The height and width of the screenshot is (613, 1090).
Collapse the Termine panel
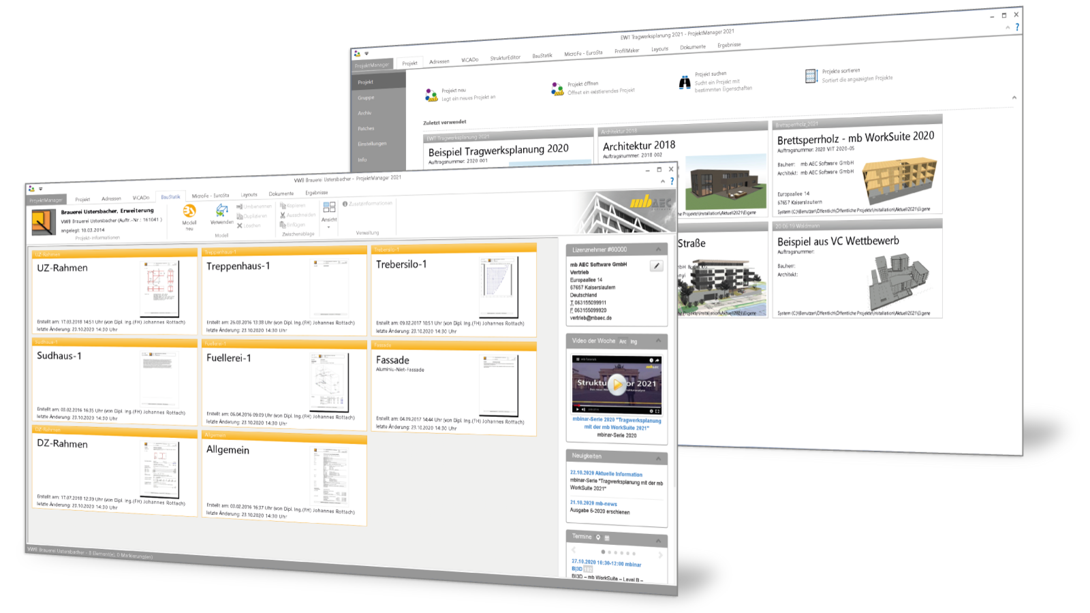coord(659,541)
